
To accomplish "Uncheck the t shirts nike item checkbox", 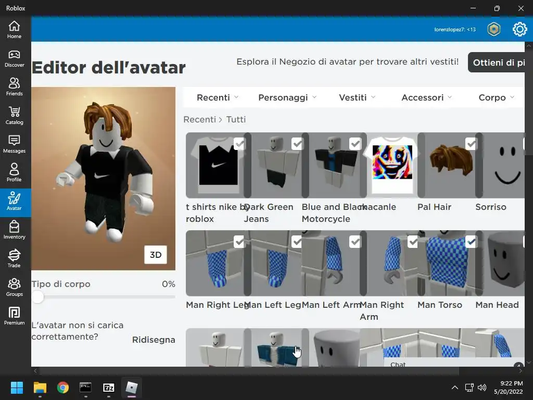I will point(239,144).
